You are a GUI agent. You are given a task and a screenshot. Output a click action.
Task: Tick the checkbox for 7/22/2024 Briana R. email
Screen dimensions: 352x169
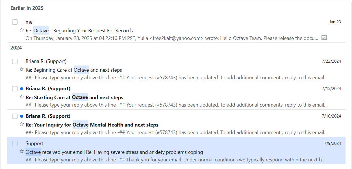coord(15,61)
